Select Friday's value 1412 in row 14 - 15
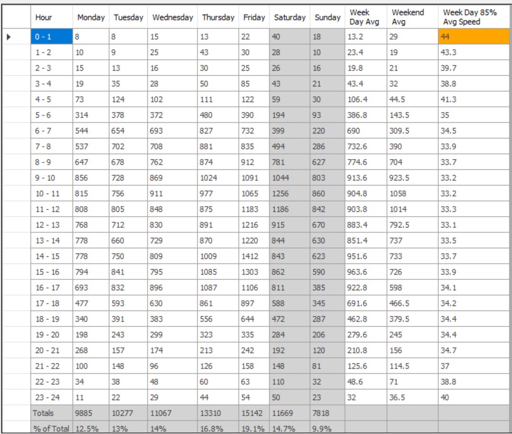This screenshot has width=512, height=434. 254,256
